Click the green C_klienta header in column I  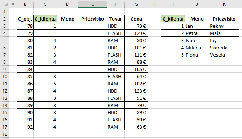(x=173, y=19)
